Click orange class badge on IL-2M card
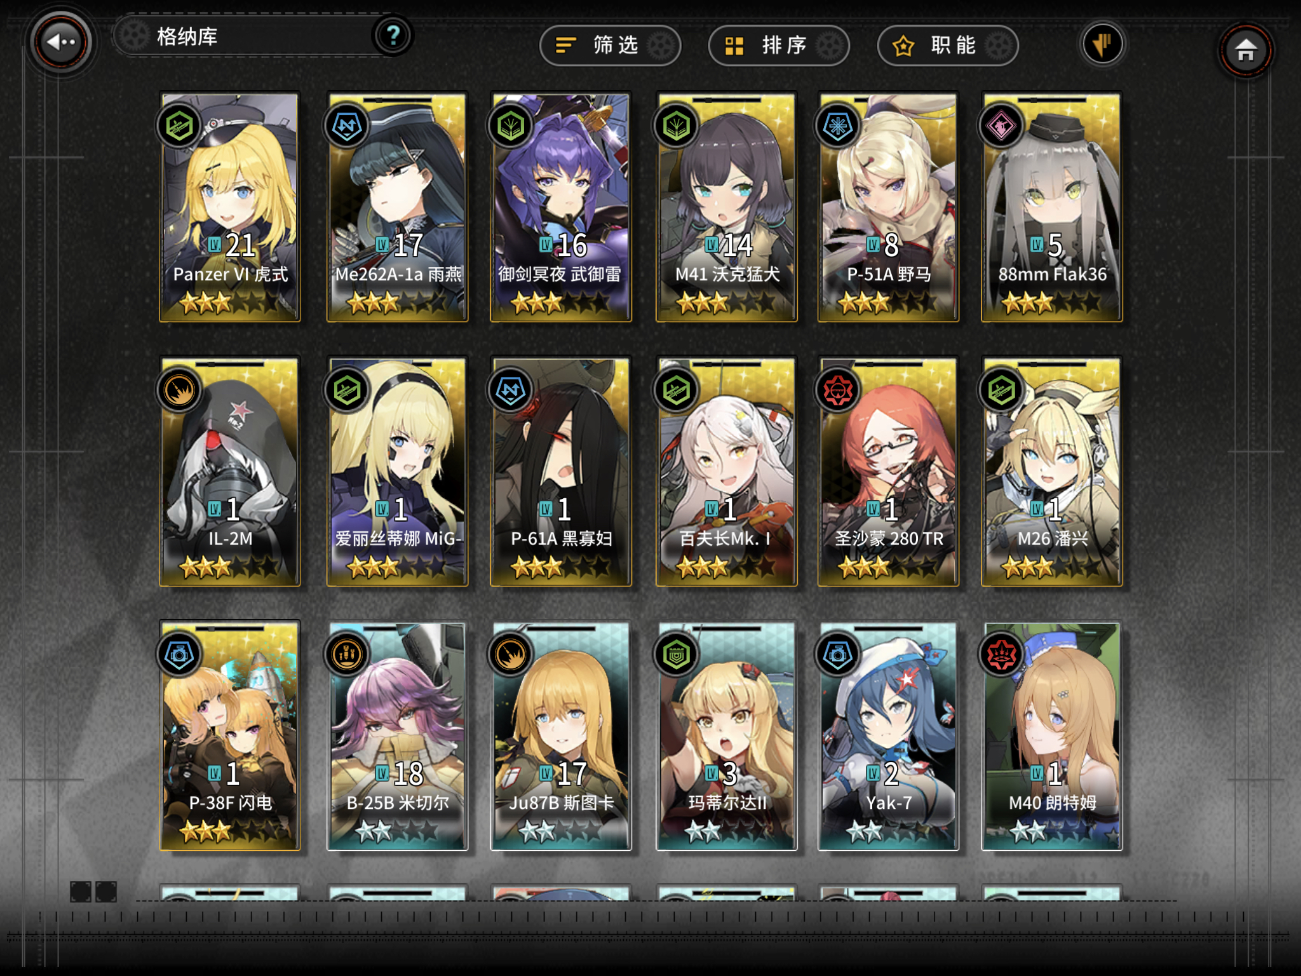The image size is (1301, 976). [180, 390]
